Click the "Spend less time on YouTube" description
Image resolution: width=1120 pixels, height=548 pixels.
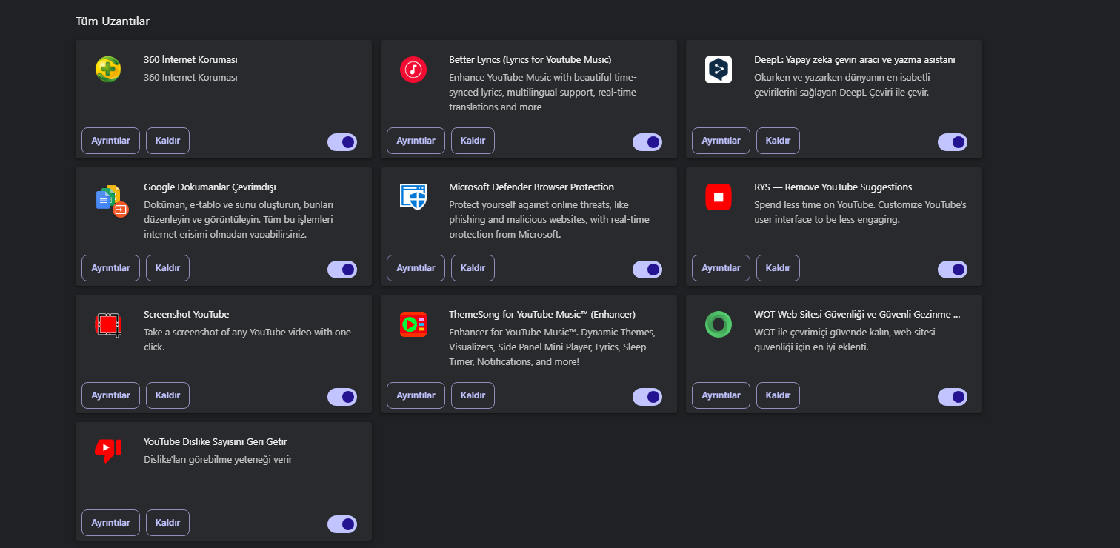pyautogui.click(x=860, y=212)
